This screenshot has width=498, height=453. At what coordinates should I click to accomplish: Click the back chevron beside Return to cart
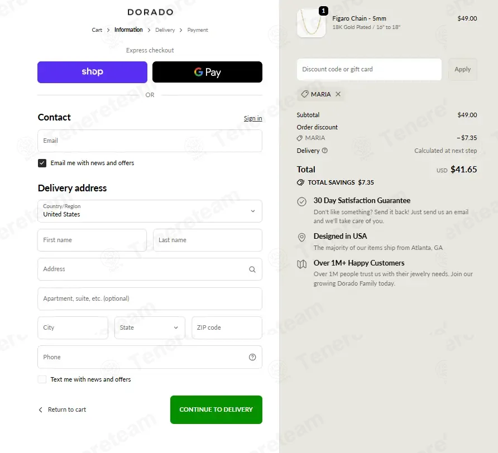pos(40,409)
